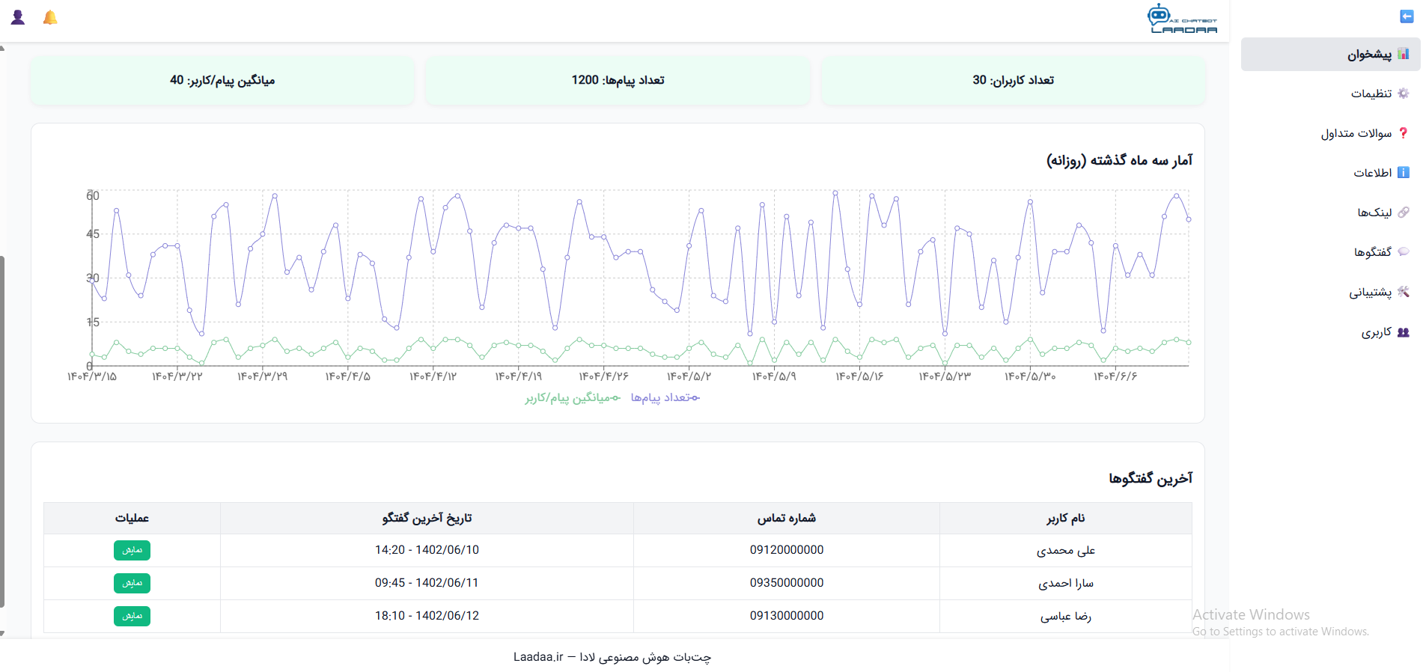The height and width of the screenshot is (672, 1423).
Task: Toggle تعداد پیام‌ها series in chart legend
Action: [665, 397]
